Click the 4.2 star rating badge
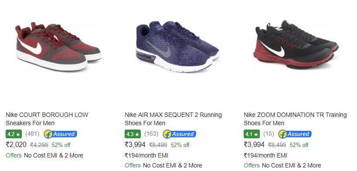 (x=14, y=134)
